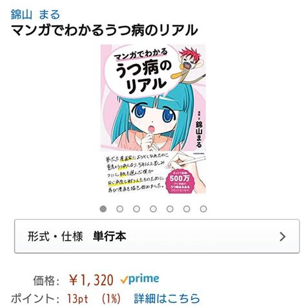The image size is (306, 308).
Task: Click the ¥1,320 price
Action: (x=91, y=280)
